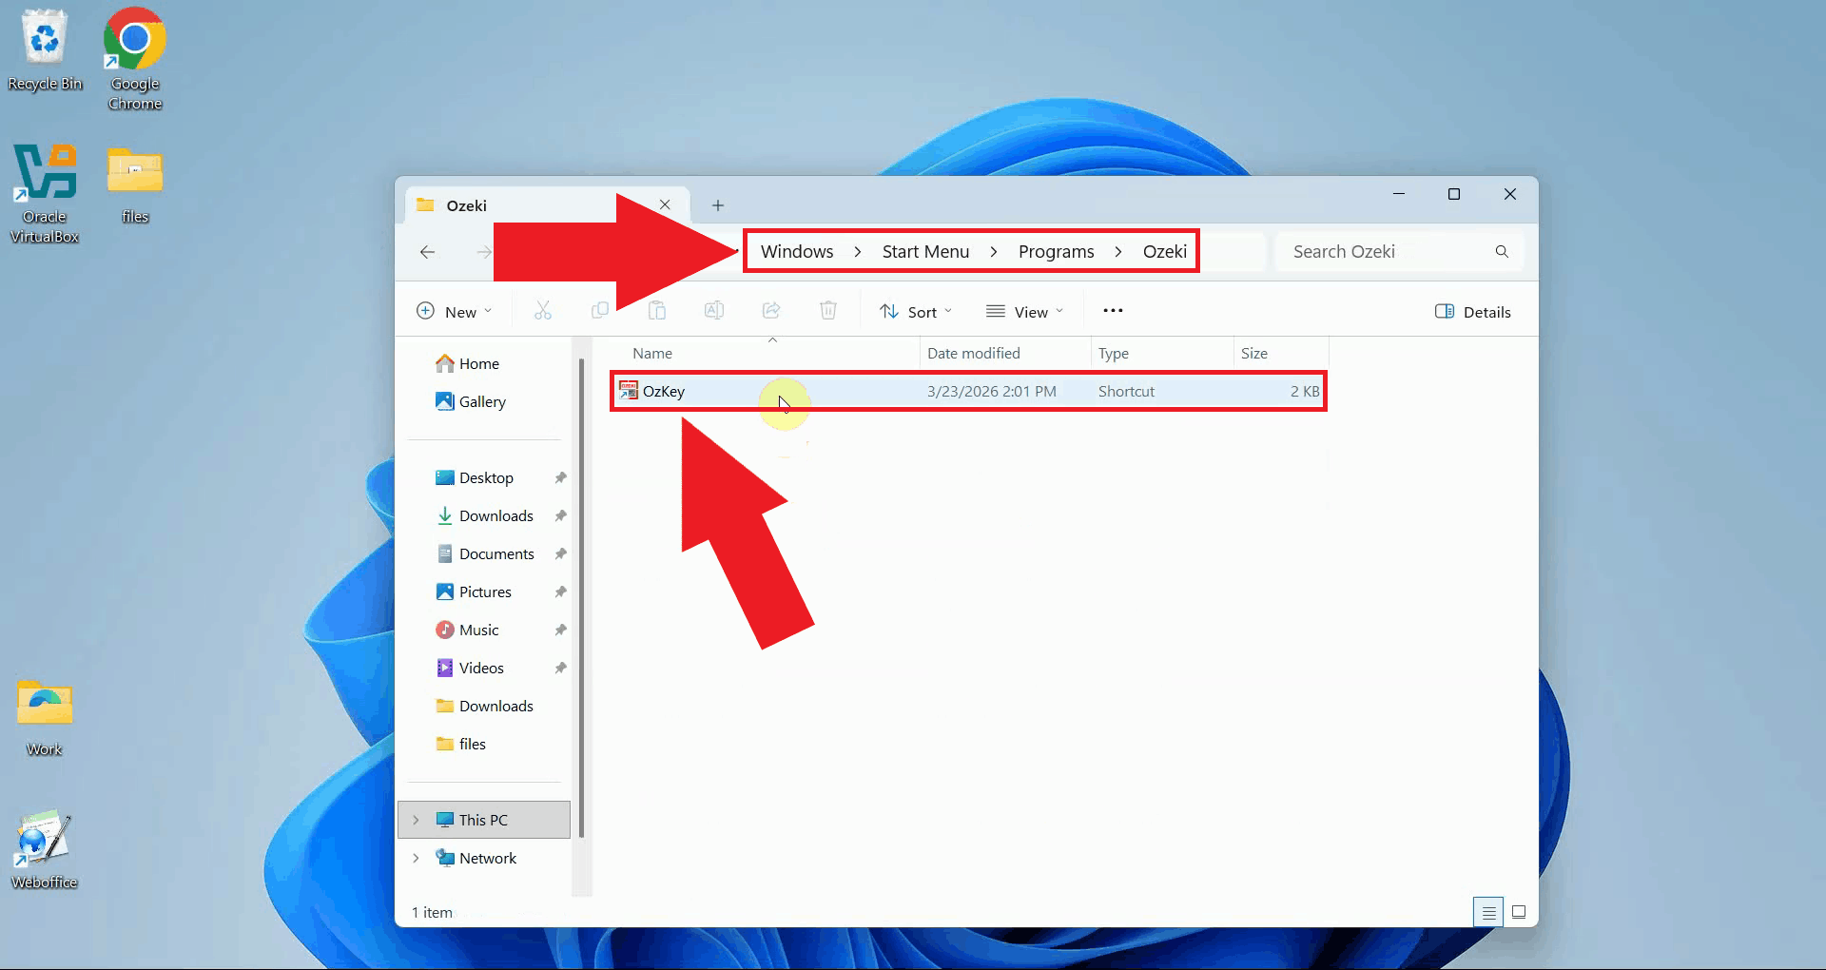Click the Copy icon in the toolbar
The image size is (1826, 970).
599,310
